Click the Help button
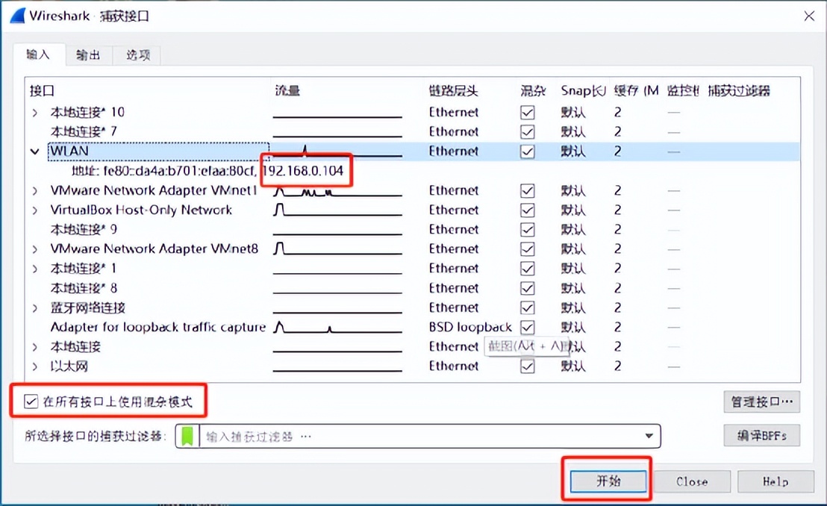827x506 pixels. pyautogui.click(x=775, y=481)
